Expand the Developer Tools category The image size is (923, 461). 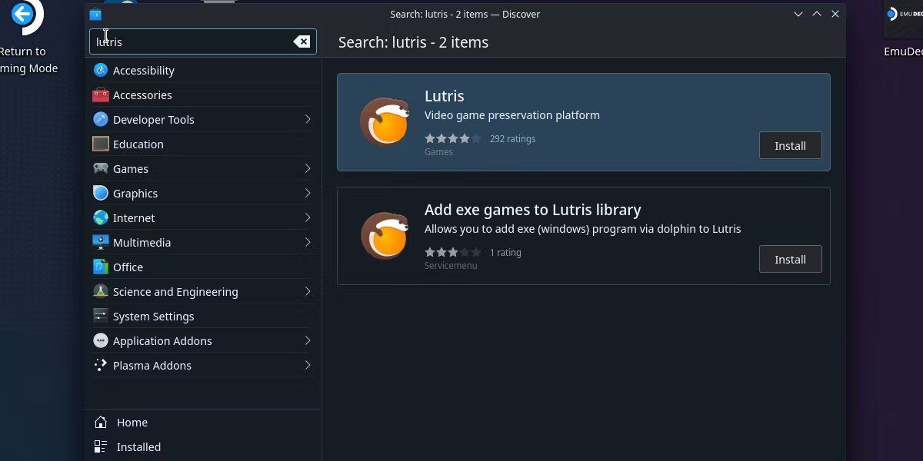pos(308,119)
